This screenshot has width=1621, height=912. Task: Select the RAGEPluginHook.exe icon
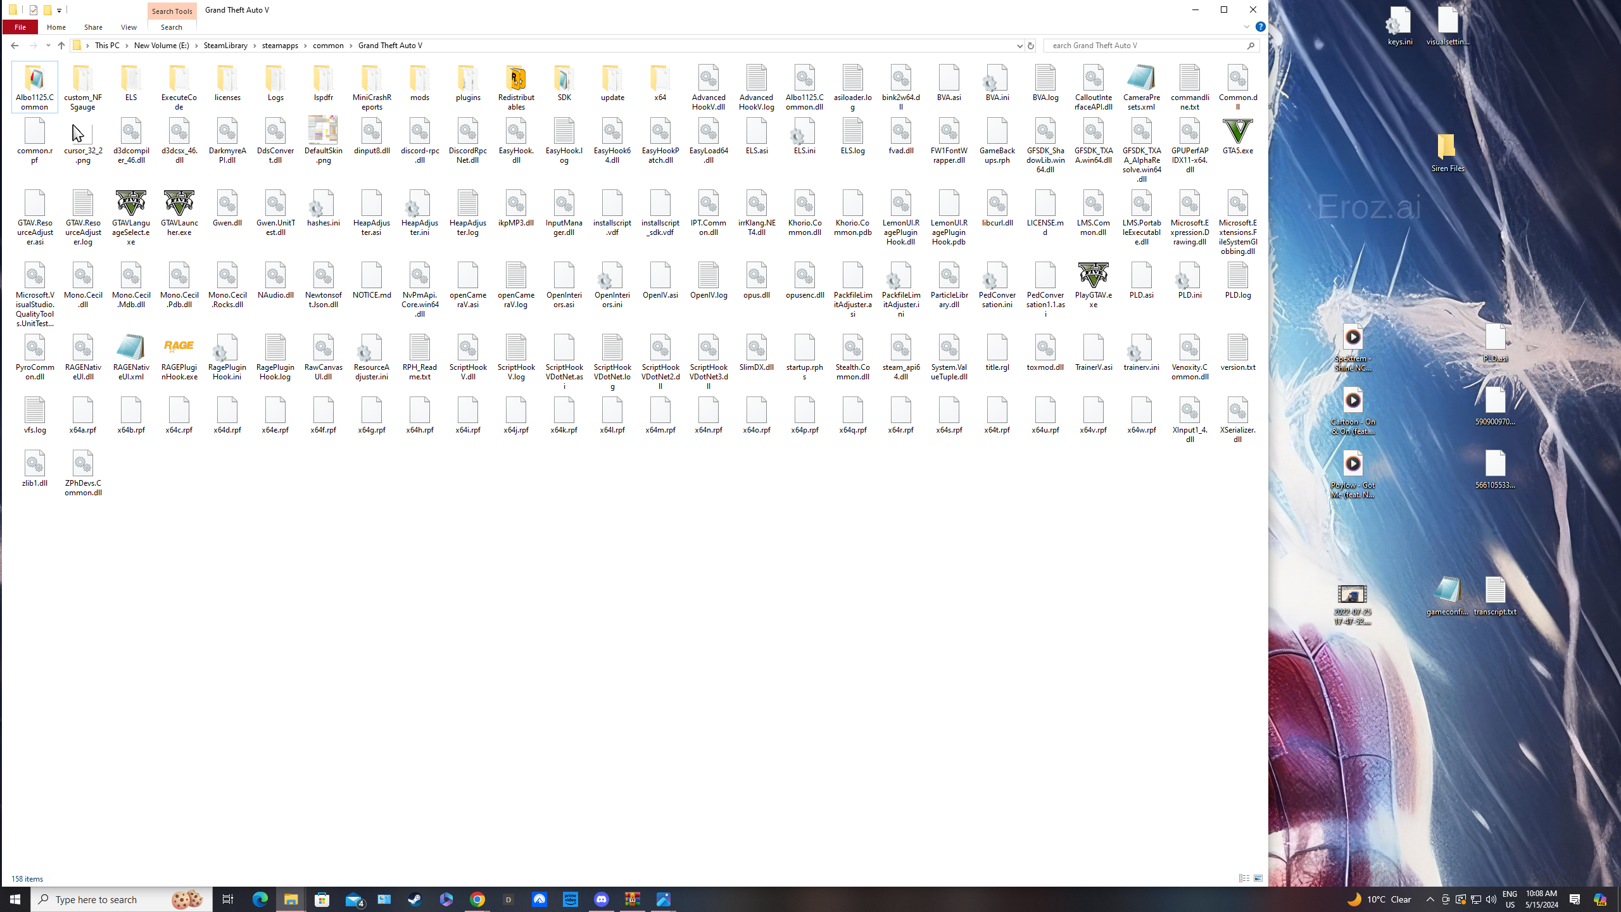pyautogui.click(x=179, y=347)
